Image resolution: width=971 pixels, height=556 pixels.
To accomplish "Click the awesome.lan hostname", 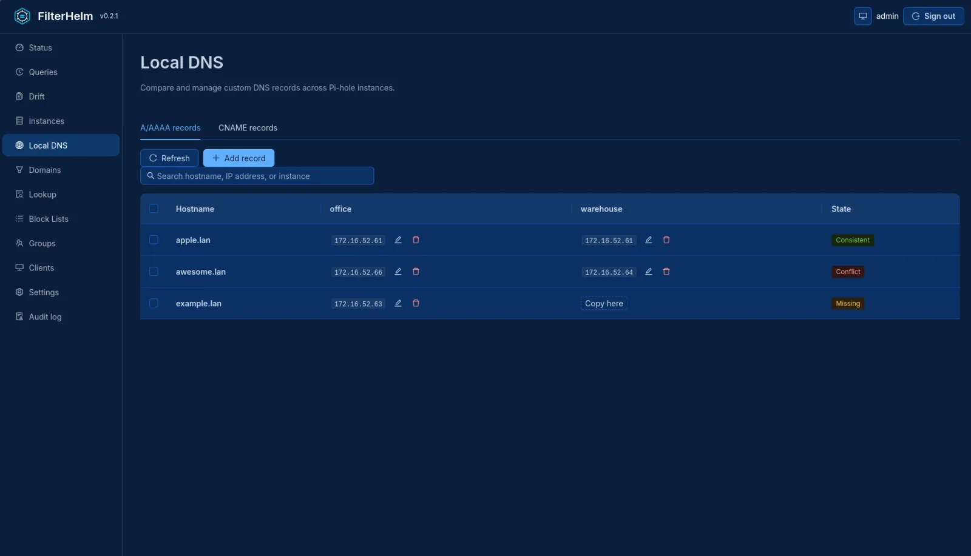I will pyautogui.click(x=201, y=272).
